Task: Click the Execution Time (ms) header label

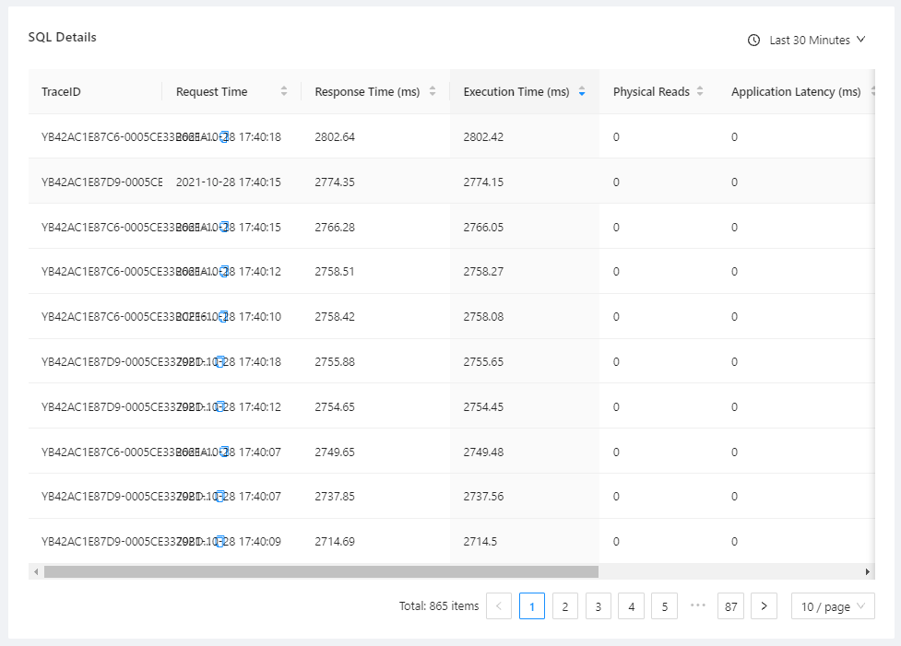Action: tap(516, 92)
